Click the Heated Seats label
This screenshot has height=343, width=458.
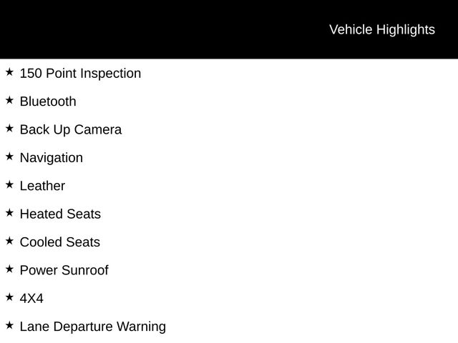tap(60, 214)
